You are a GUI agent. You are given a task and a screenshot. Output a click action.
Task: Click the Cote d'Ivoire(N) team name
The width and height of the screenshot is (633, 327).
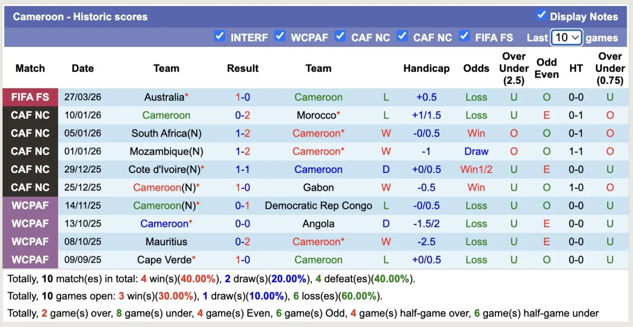pos(164,169)
